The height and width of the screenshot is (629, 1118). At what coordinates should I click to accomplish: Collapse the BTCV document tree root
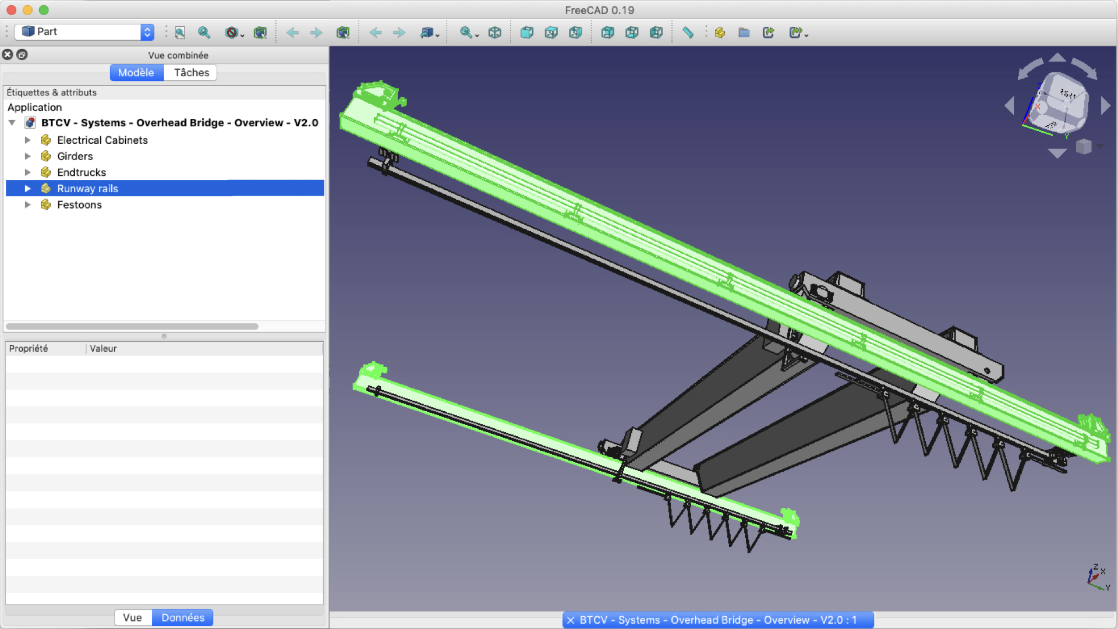[12, 123]
